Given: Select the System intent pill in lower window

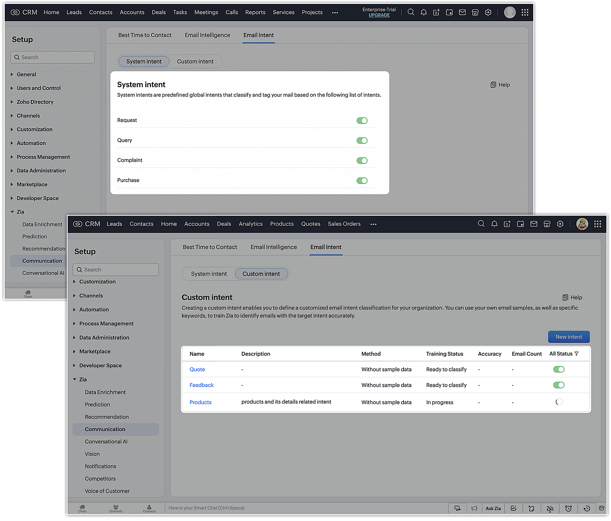Looking at the screenshot, I should pos(209,274).
